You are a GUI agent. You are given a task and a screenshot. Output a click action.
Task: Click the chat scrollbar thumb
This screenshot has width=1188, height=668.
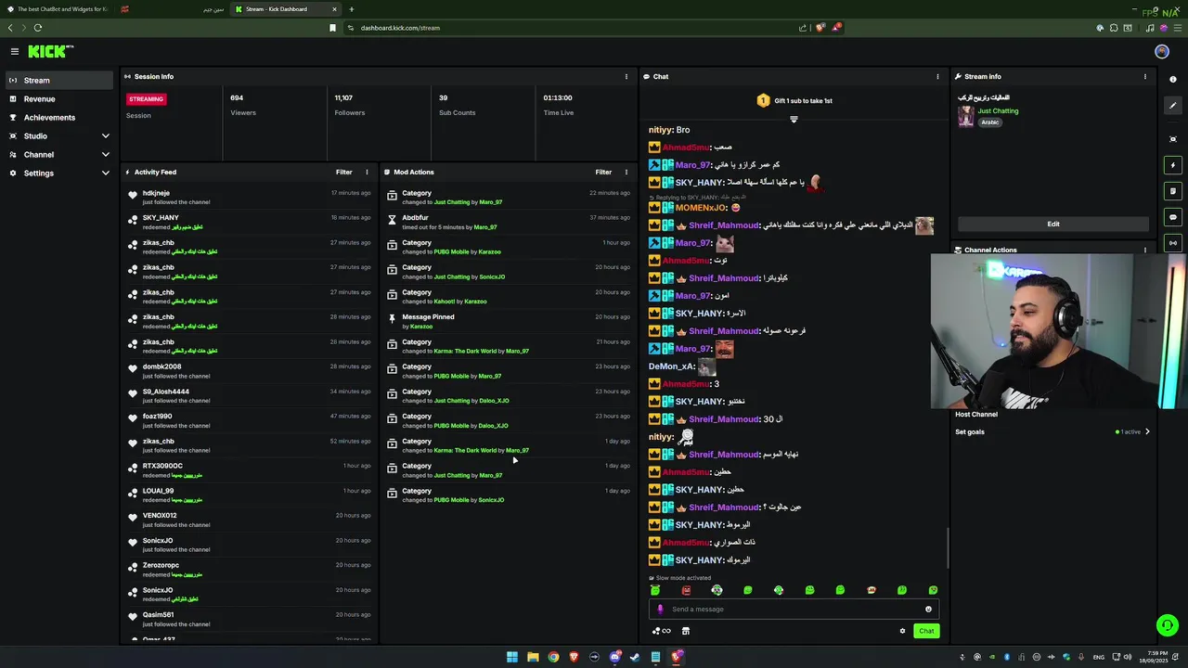coord(948,549)
